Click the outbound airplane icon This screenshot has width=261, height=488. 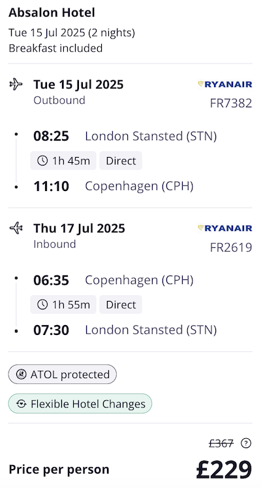tap(16, 84)
